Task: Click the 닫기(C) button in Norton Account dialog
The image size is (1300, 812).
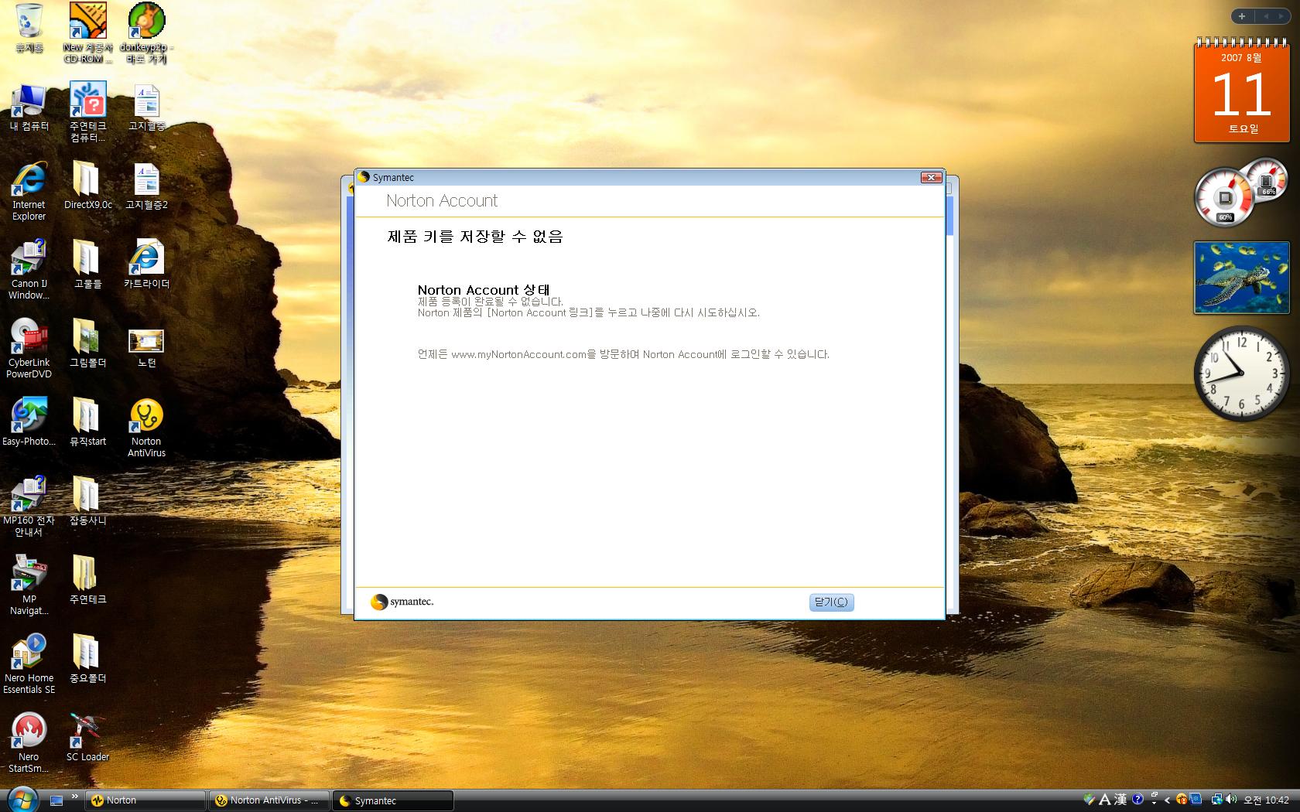Action: pyautogui.click(x=831, y=602)
